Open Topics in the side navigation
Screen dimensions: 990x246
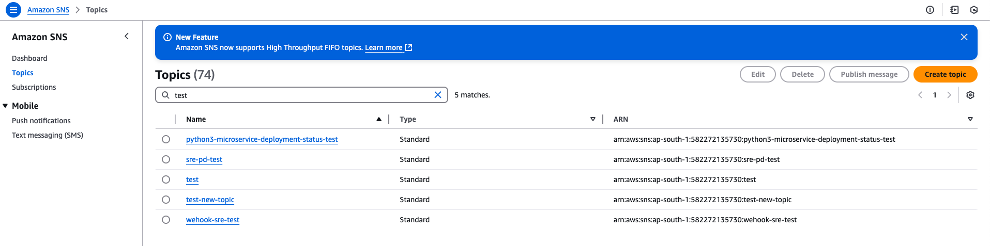click(23, 73)
